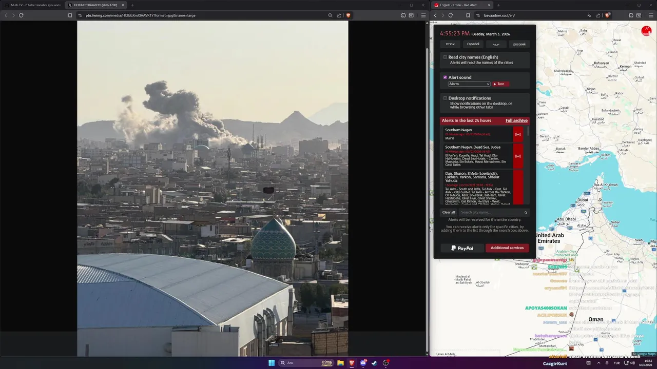Open a new tab in left browser
The height and width of the screenshot is (369, 657).
click(132, 5)
